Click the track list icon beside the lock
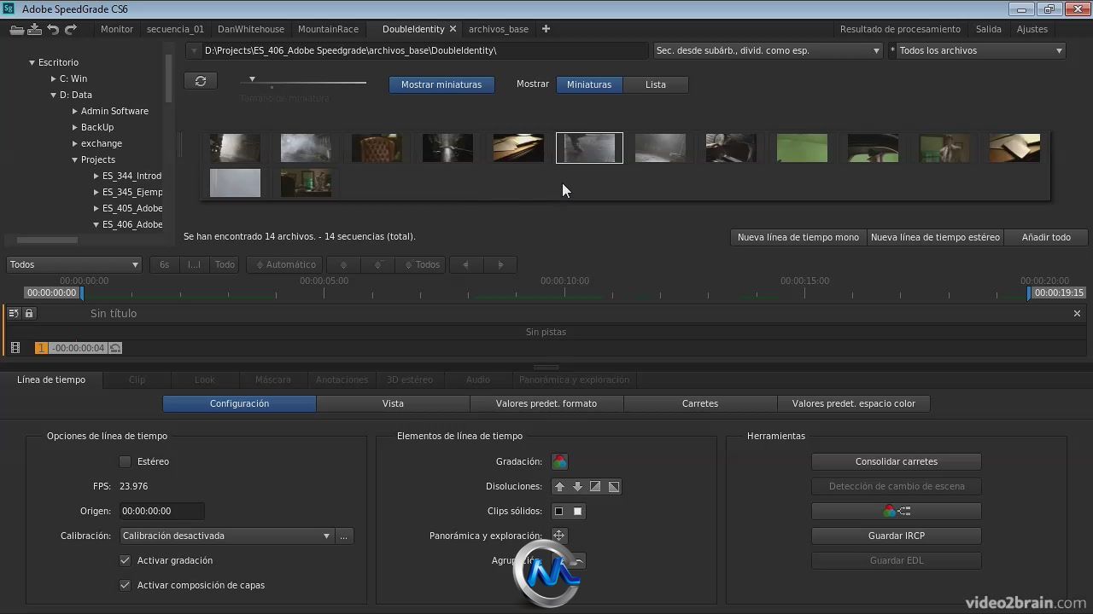The image size is (1093, 614). pos(14,313)
